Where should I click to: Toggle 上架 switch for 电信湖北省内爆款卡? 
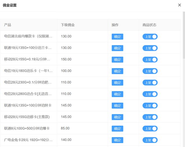tap(150, 36)
